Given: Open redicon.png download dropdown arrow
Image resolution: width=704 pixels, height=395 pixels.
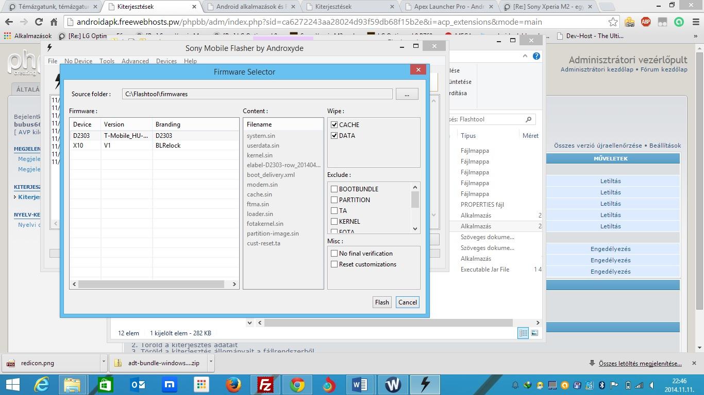Looking at the screenshot, I should 104,362.
